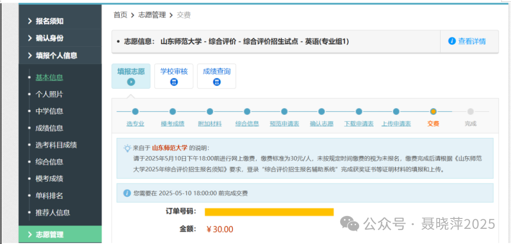Switch to the 填报志愿 tab
Screen dimensions: 511x244
pyautogui.click(x=131, y=76)
